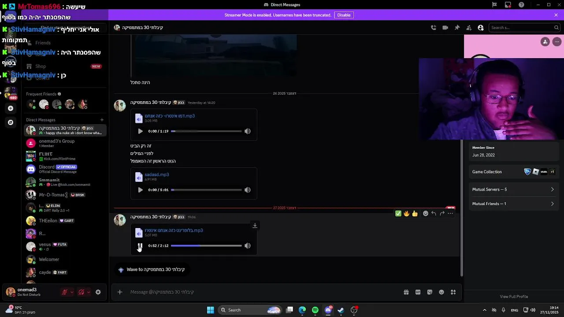Click the Add a Server plus icon
This screenshot has height=317, width=564.
click(x=11, y=108)
